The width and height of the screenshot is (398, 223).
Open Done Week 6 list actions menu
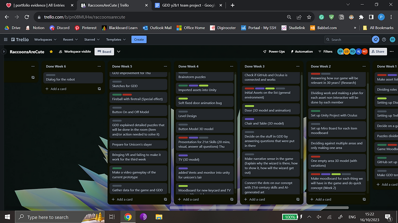point(99,66)
